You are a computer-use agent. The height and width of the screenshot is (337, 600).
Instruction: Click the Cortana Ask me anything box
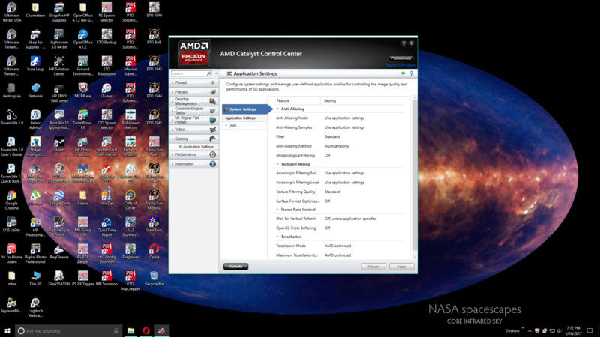tap(69, 330)
